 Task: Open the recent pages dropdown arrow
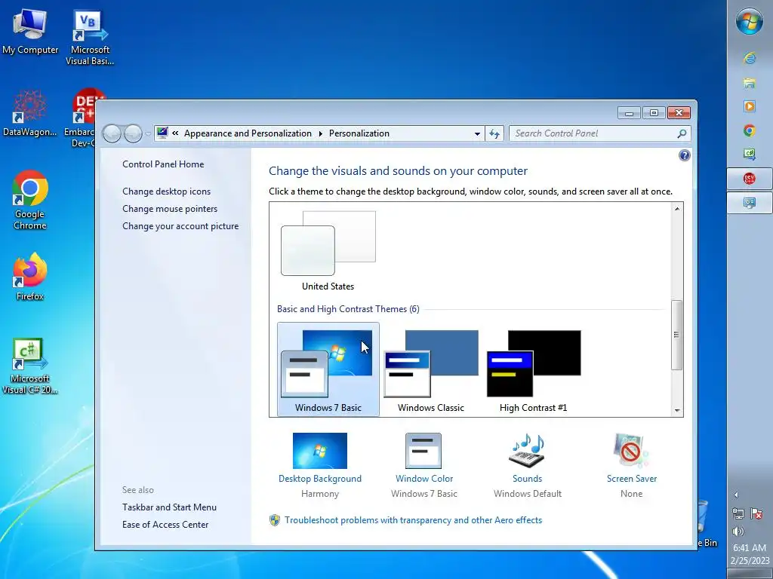point(148,134)
